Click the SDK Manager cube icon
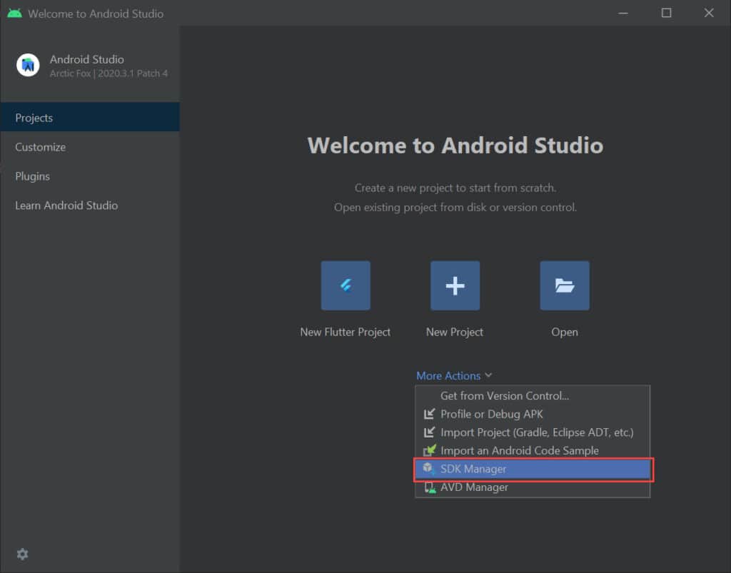 (x=428, y=469)
